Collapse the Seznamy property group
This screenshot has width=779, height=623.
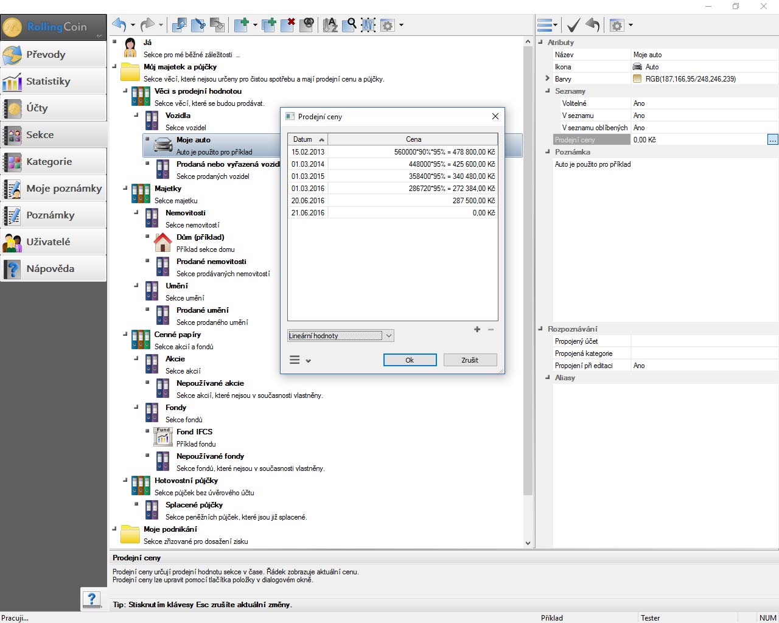(x=548, y=91)
